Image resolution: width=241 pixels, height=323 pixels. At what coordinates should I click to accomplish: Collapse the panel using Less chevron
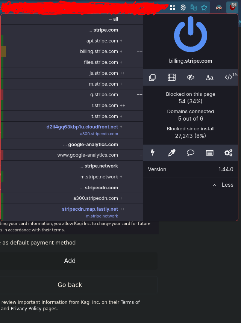(223, 185)
